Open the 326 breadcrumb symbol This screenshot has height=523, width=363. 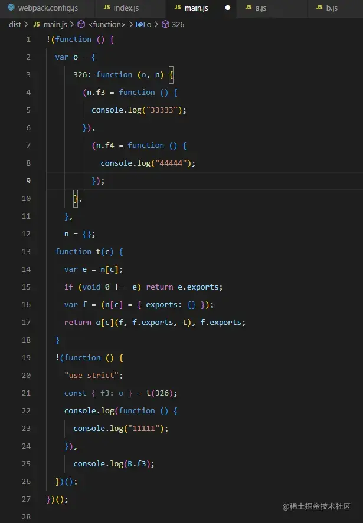[x=178, y=24]
